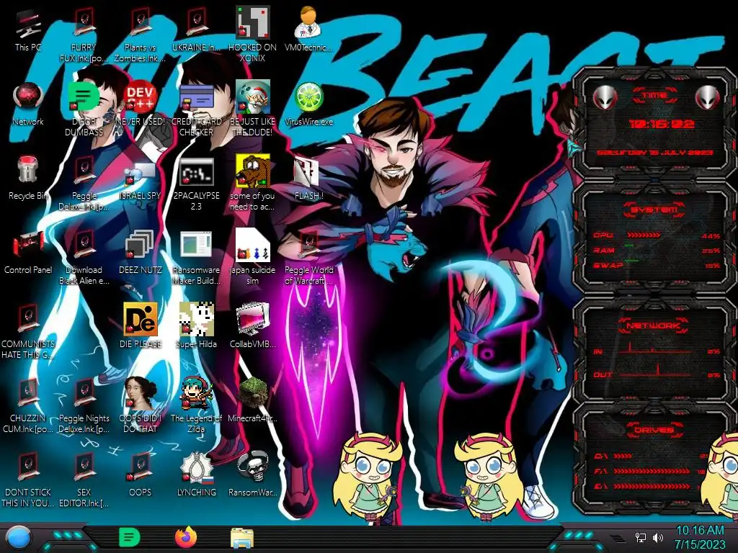Click the left alien head in Time widget
738x553 pixels.
pos(605,98)
